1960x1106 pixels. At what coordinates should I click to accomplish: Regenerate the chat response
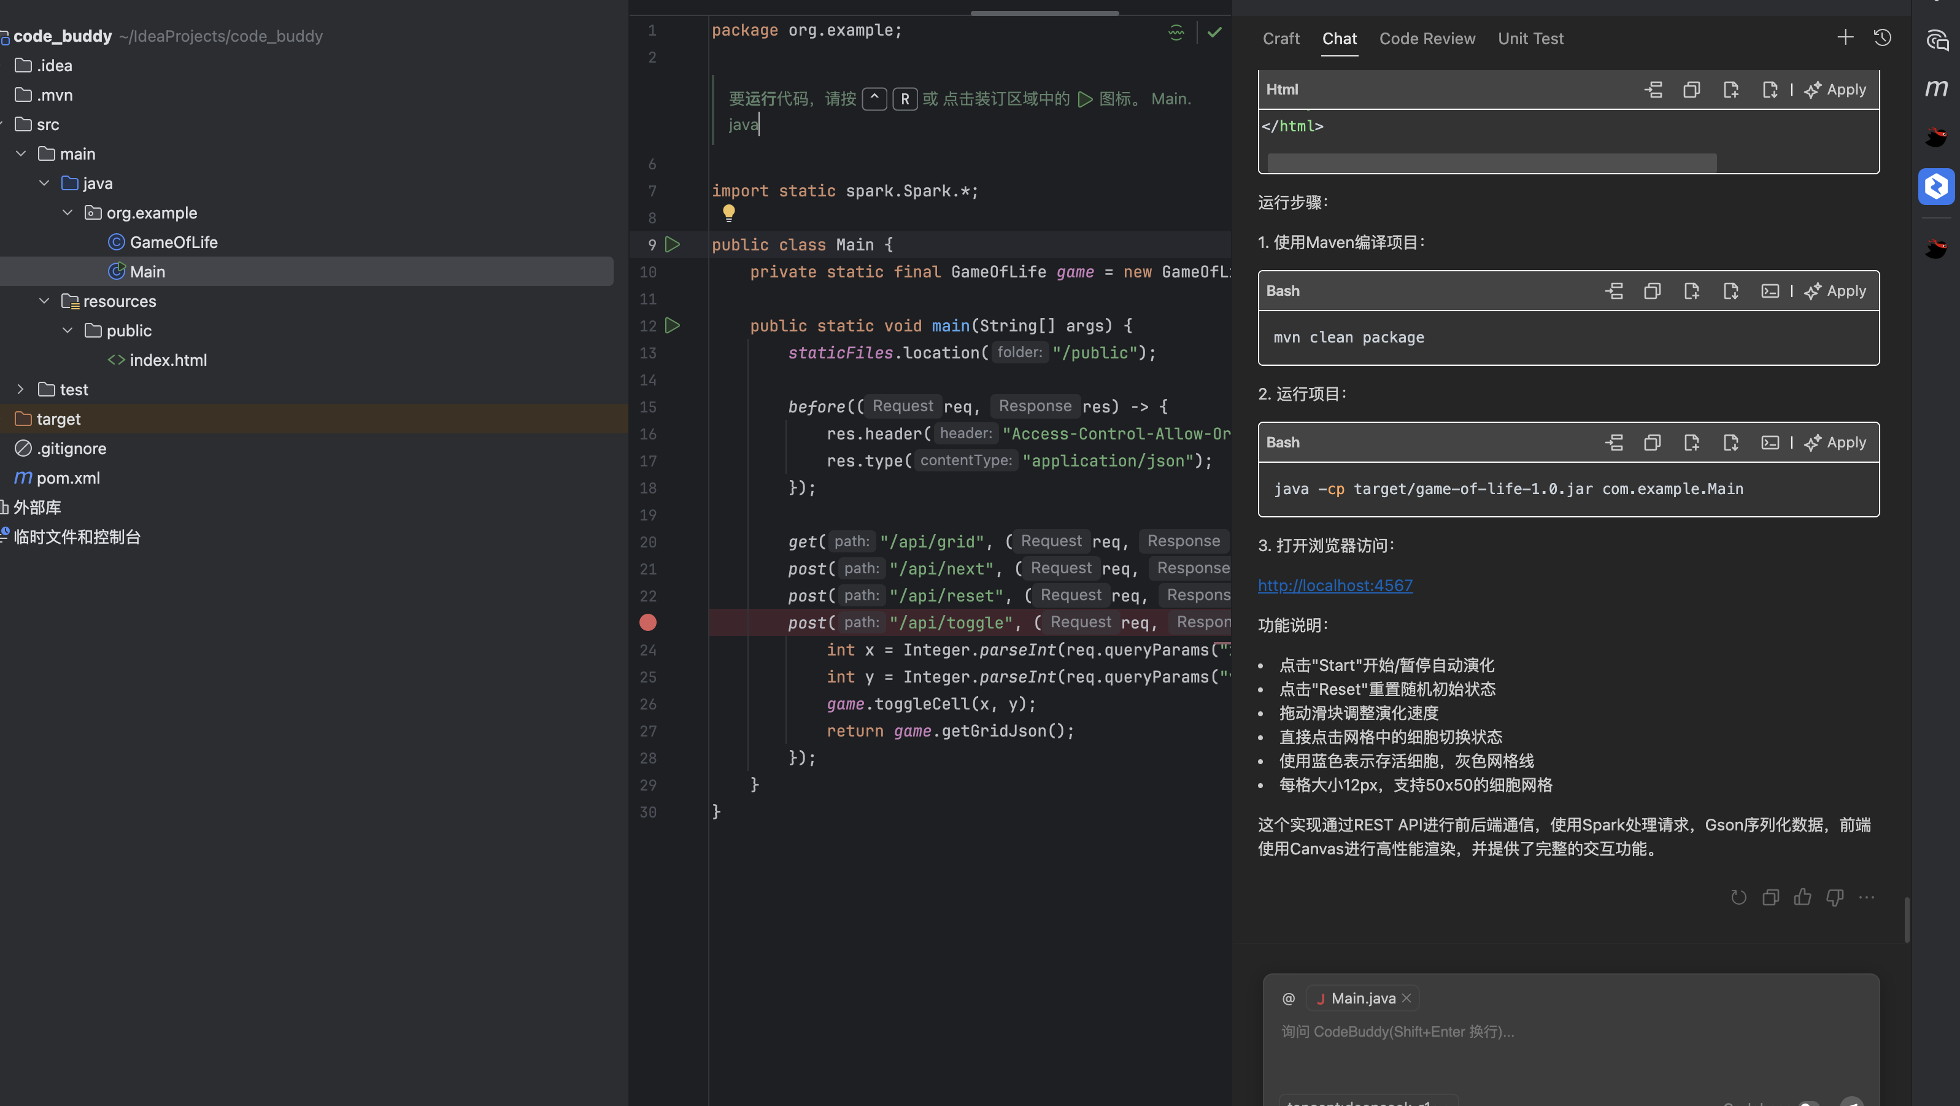tap(1738, 897)
